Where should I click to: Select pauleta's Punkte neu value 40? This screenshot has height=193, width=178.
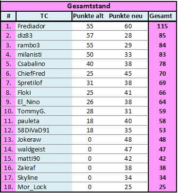click(128, 121)
